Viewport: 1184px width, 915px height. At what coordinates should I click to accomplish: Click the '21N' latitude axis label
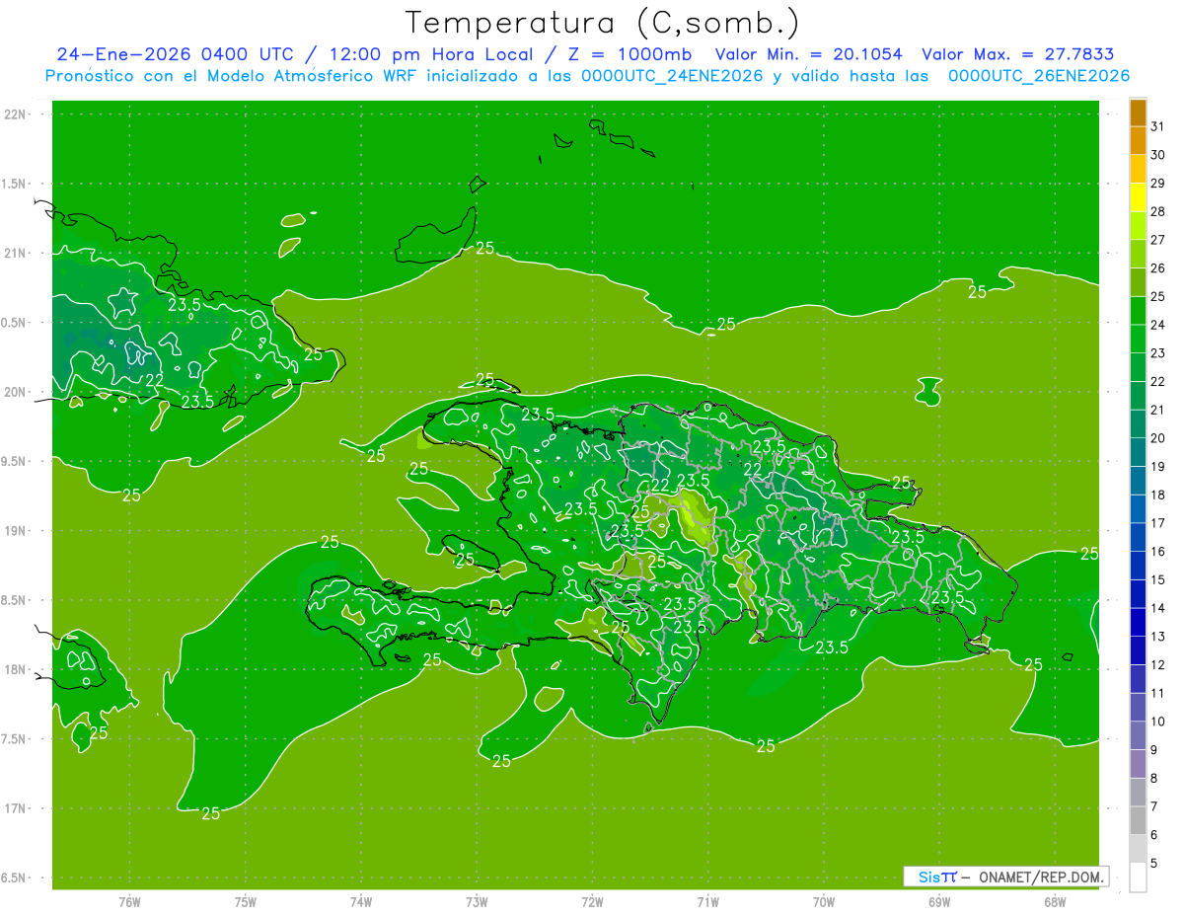[17, 254]
